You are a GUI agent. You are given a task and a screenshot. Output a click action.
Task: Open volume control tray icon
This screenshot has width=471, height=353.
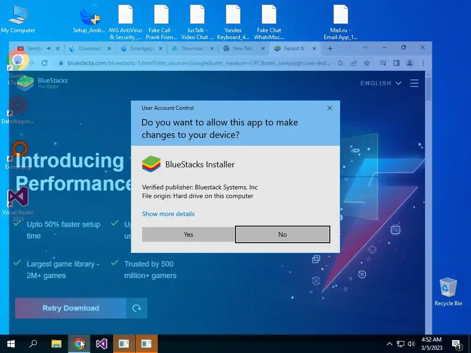[411, 344]
